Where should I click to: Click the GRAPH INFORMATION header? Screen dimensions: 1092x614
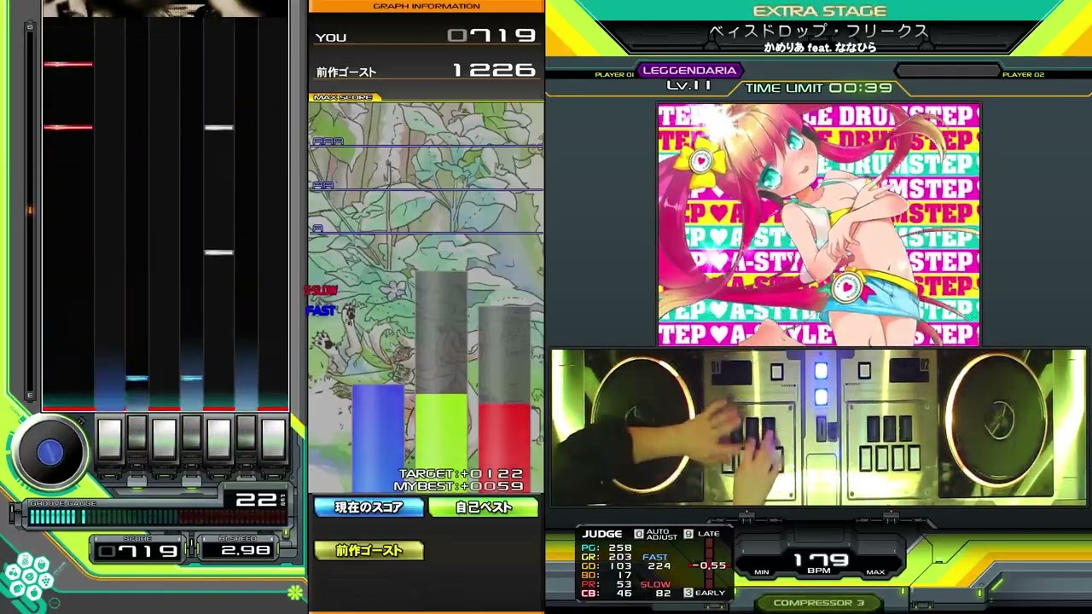point(426,6)
